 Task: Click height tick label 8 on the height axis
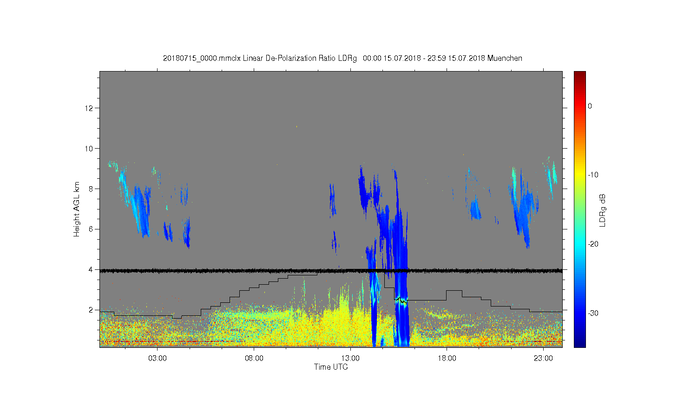[x=91, y=189]
